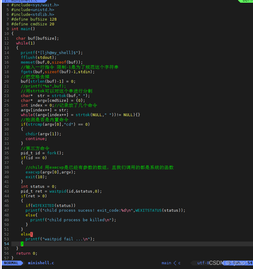Image resolution: width=253 pixels, height=269 pixels.
Task: Click the 'execvp(argv[0],argv);' line
Action: point(50,172)
